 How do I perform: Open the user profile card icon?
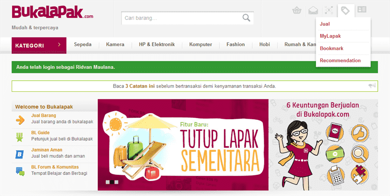pos(361,9)
